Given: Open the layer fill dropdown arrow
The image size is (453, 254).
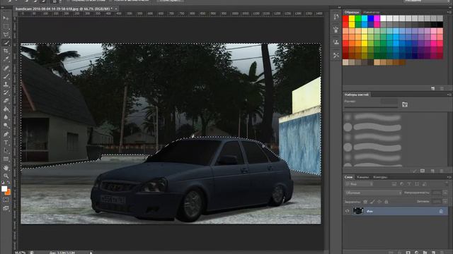Looking at the screenshot, I should click(x=445, y=202).
